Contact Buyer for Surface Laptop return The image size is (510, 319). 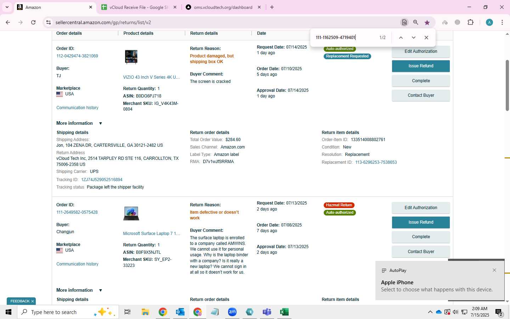pyautogui.click(x=421, y=252)
